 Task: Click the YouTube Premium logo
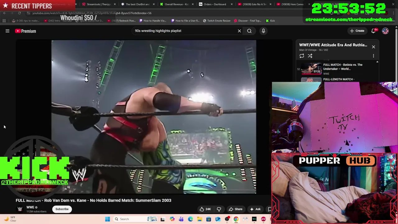coord(25,31)
